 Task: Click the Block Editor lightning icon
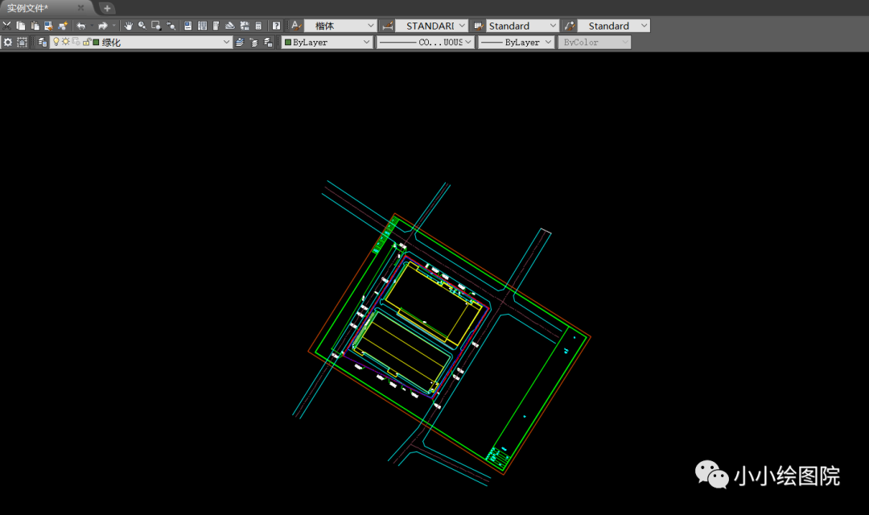[x=64, y=26]
